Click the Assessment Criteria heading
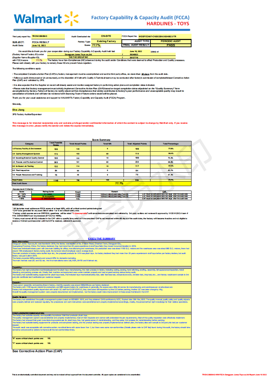Image resolution: width=274 pixels, height=387 pixels. [x=23, y=189]
